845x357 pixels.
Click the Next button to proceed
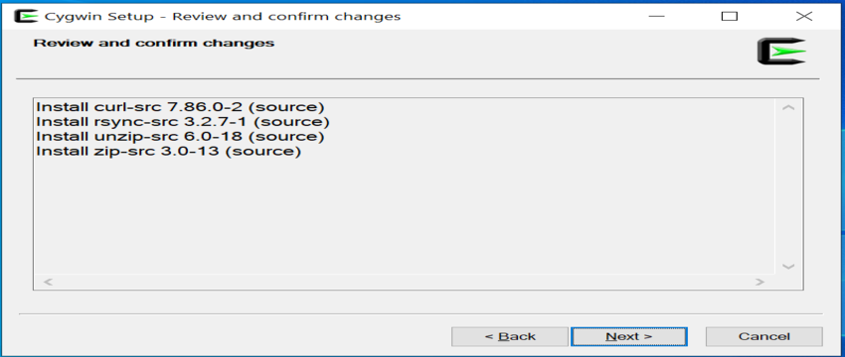click(x=629, y=336)
